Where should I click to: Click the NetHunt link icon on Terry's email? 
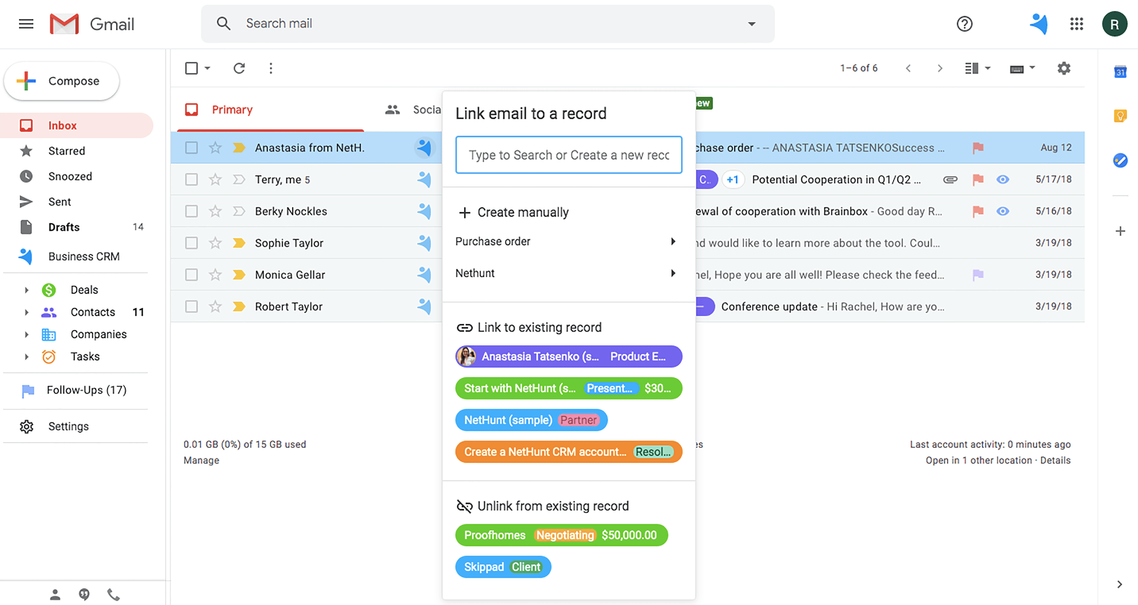point(424,179)
